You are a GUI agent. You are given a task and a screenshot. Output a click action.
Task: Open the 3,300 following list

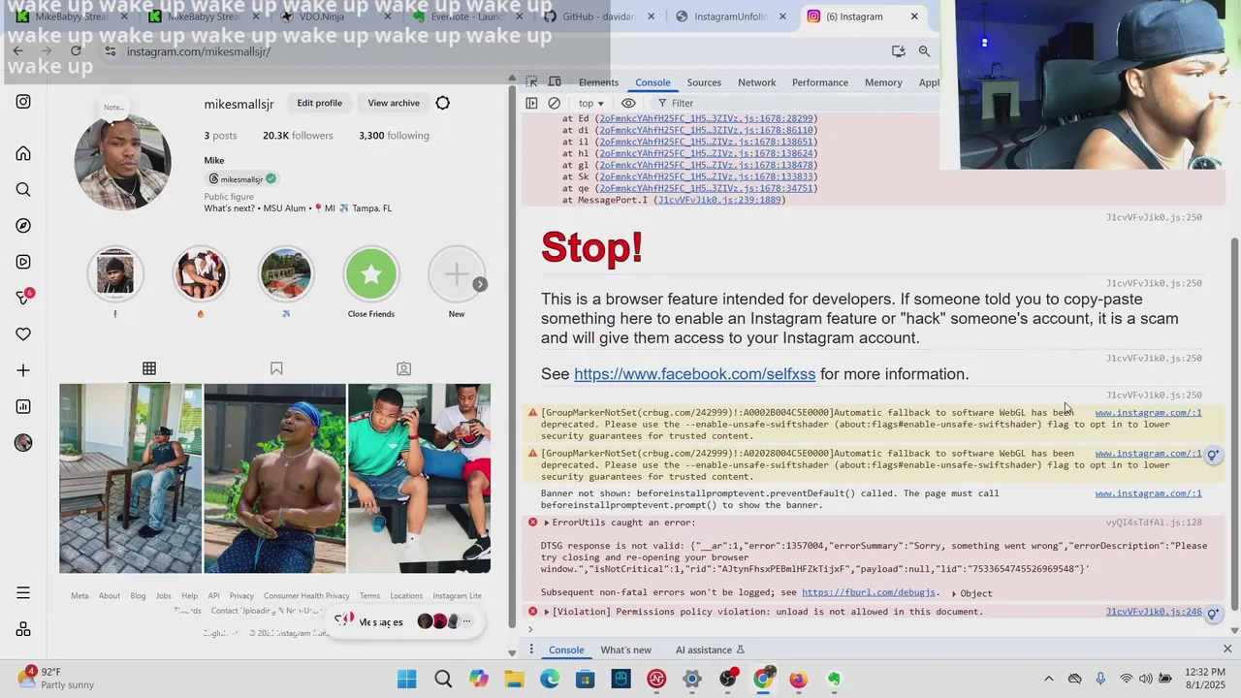pos(394,136)
